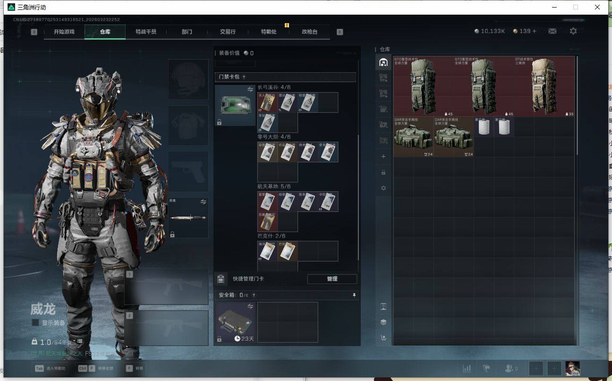
Task: Click the warehouse sidebar portrait frame icon
Action: [x=383, y=306]
